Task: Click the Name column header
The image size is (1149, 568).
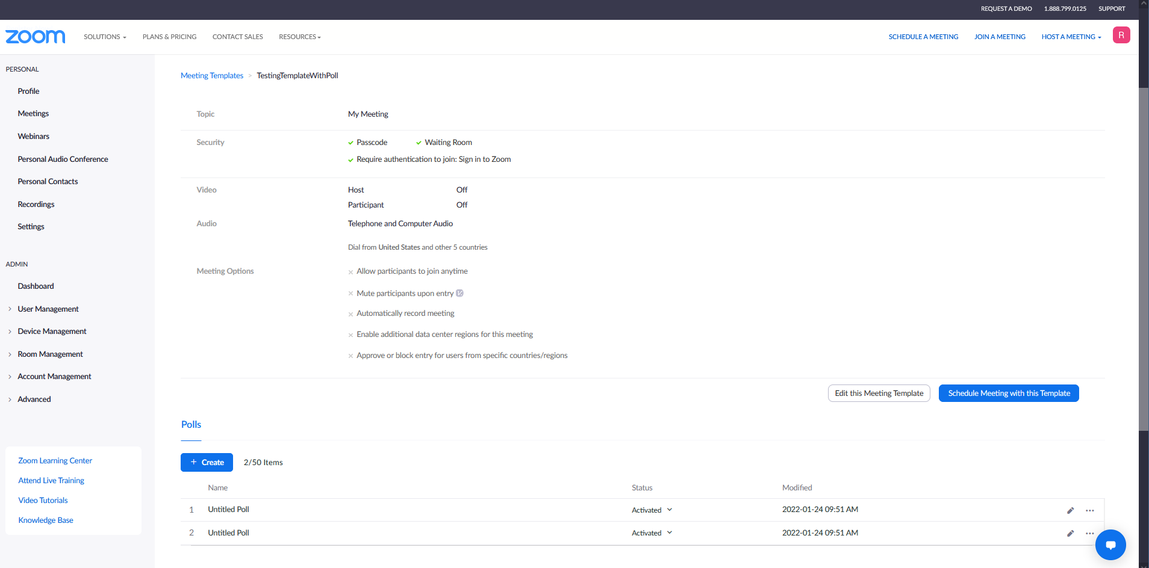Action: (x=217, y=488)
